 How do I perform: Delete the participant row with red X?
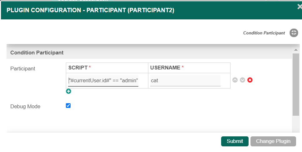[250, 80]
